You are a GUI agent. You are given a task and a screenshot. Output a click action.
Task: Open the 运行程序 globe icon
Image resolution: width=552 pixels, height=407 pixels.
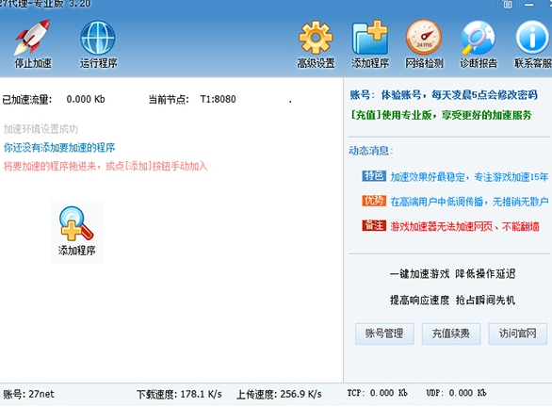(98, 38)
